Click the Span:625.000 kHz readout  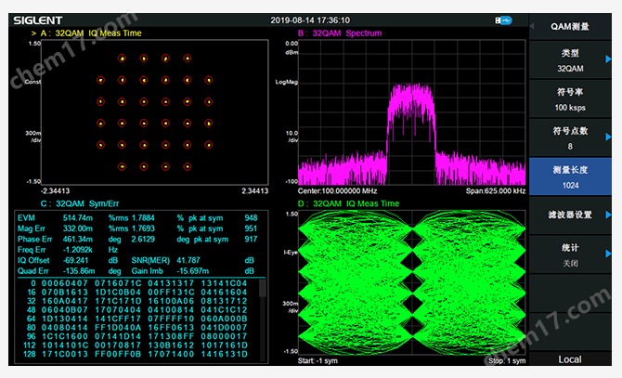click(496, 191)
